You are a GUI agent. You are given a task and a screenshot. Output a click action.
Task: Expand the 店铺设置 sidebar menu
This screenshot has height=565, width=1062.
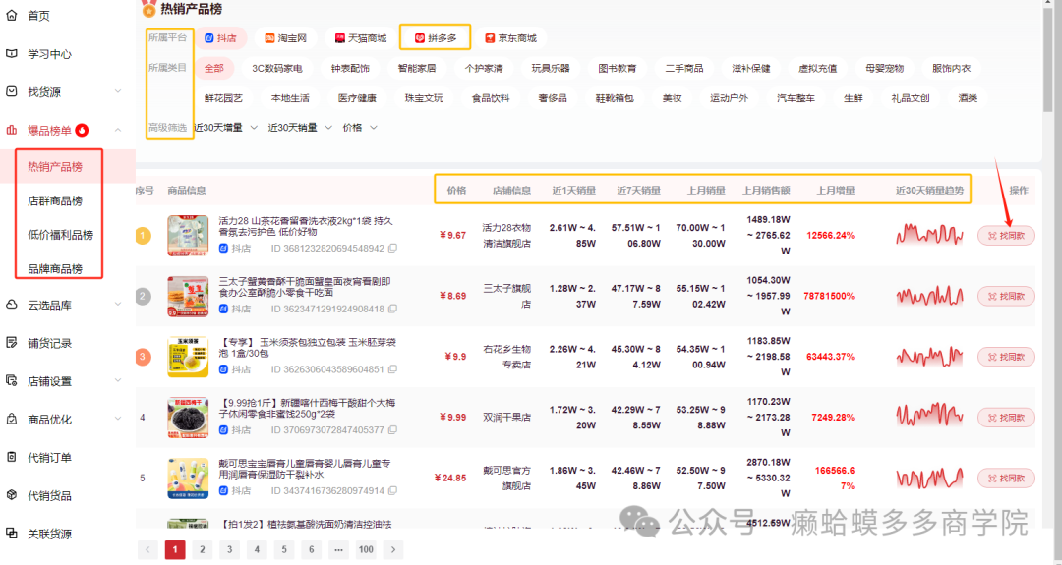click(x=118, y=381)
